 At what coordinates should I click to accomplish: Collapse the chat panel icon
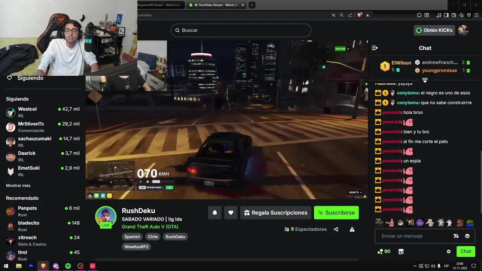coord(375,48)
